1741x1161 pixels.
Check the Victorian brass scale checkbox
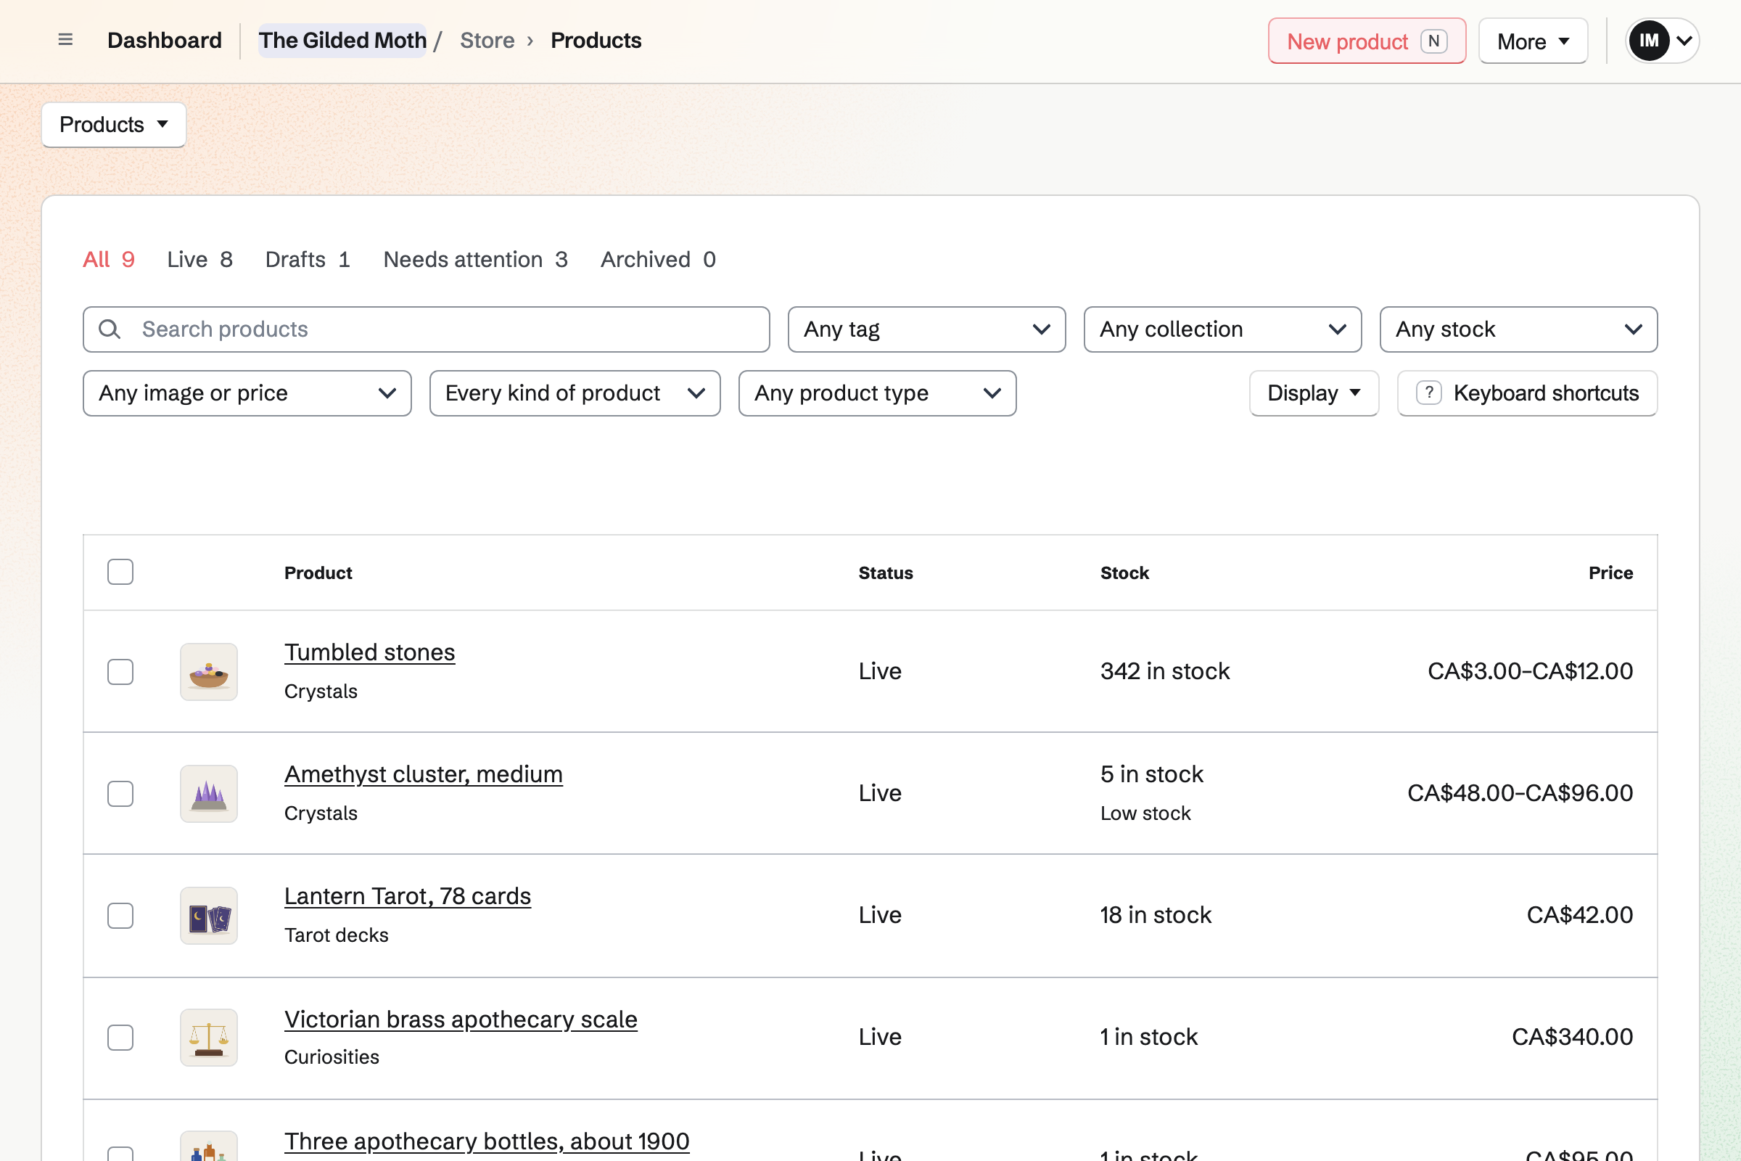[x=120, y=1038]
